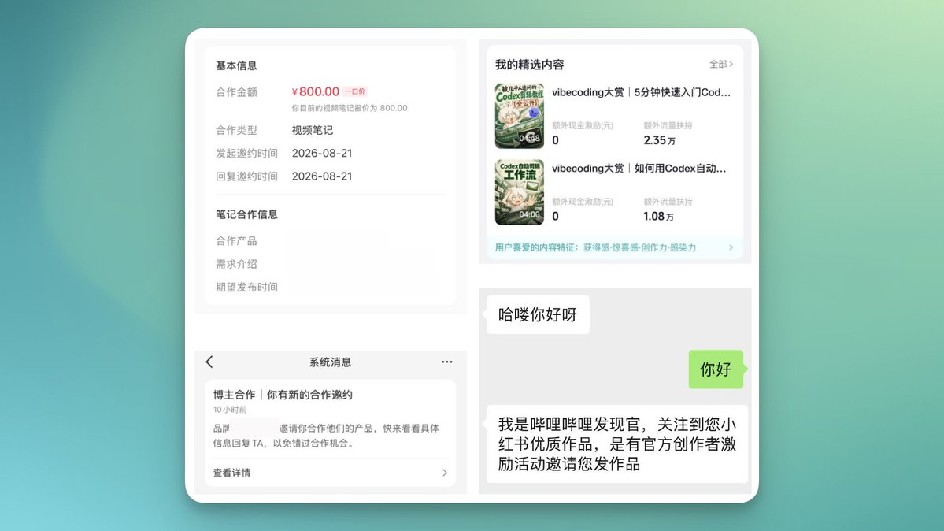Viewport: 944px width, 531px height.
Task: Open the three-dot more options menu
Action: pyautogui.click(x=446, y=362)
